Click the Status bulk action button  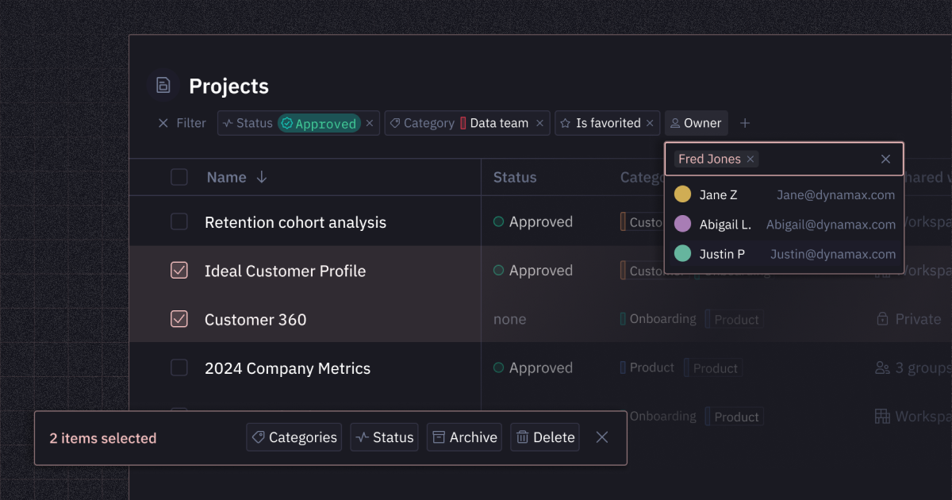tap(385, 437)
